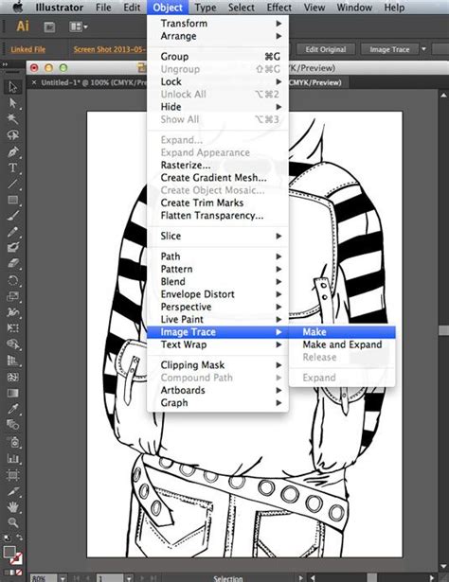Open the Effect menu
Screen dimensions: 449x582
tap(278, 7)
